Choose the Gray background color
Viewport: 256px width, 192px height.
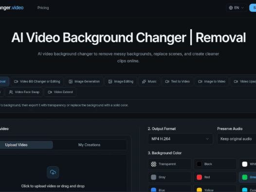pyautogui.click(x=170, y=177)
